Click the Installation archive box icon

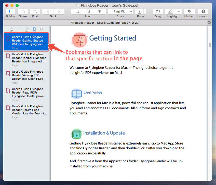pos(76,134)
